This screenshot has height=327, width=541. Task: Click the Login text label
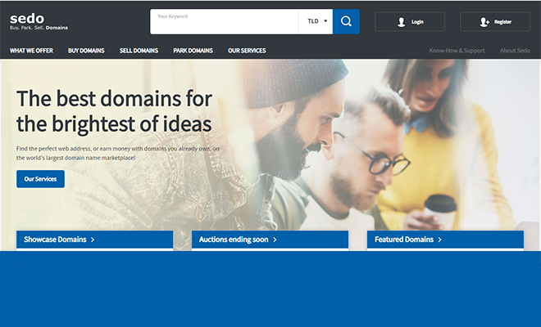418,22
